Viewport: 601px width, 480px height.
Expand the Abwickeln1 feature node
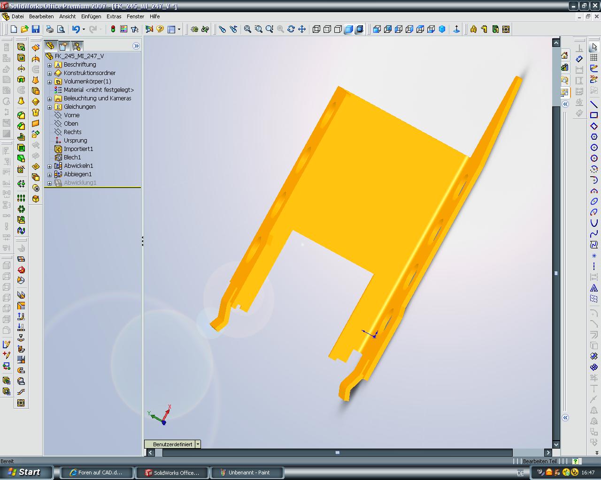click(x=50, y=166)
